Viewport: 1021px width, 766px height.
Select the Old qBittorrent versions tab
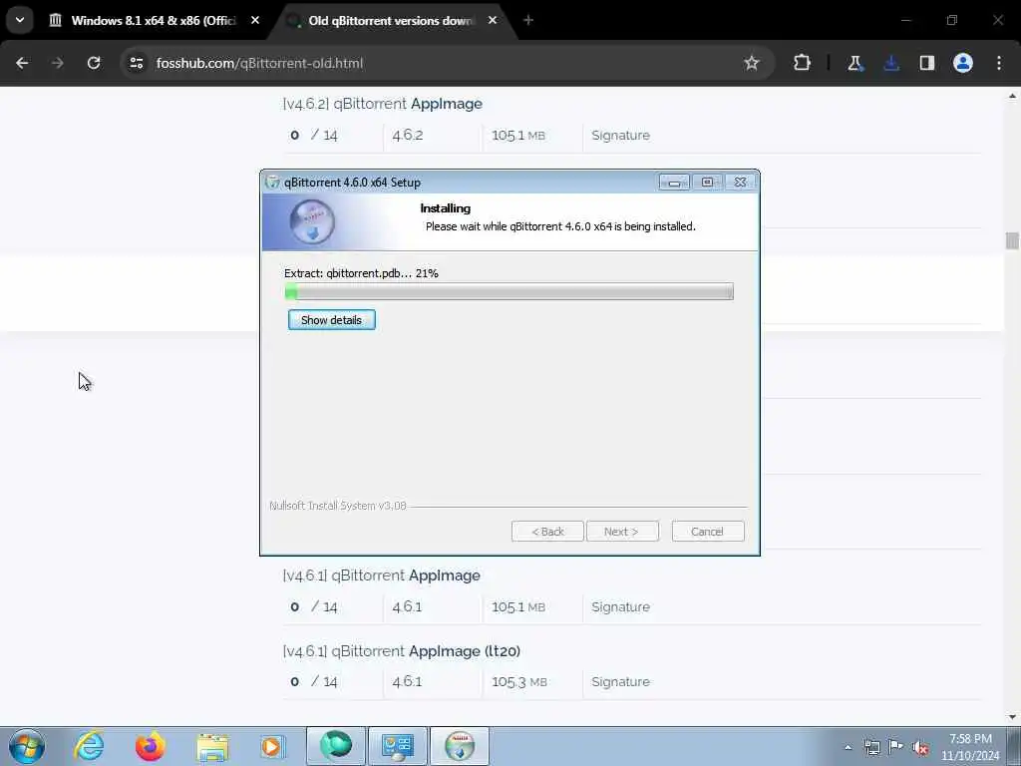pos(391,21)
